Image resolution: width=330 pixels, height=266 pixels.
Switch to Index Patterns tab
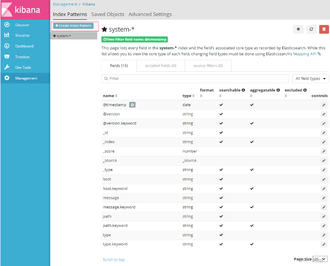coord(70,14)
